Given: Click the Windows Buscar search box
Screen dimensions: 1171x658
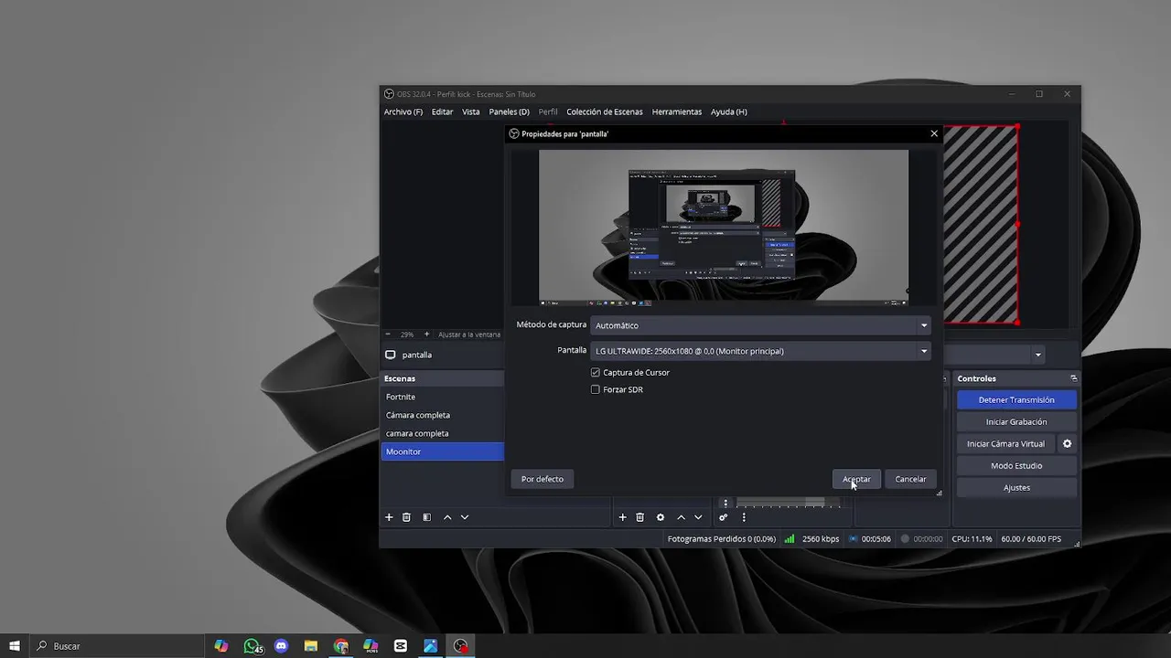Looking at the screenshot, I should (119, 646).
